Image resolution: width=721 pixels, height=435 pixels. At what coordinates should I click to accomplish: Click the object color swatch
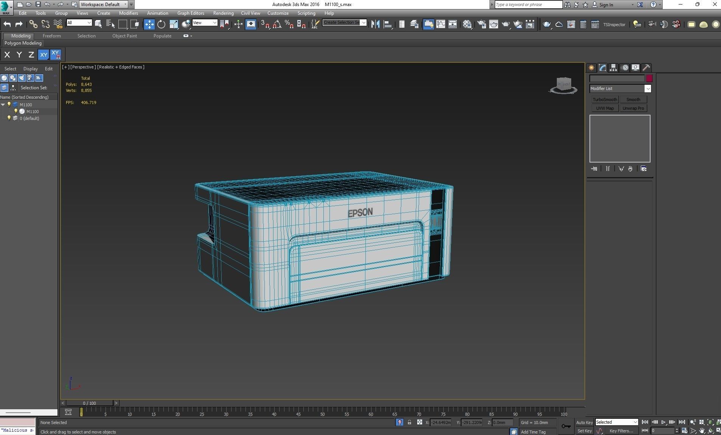pos(649,78)
